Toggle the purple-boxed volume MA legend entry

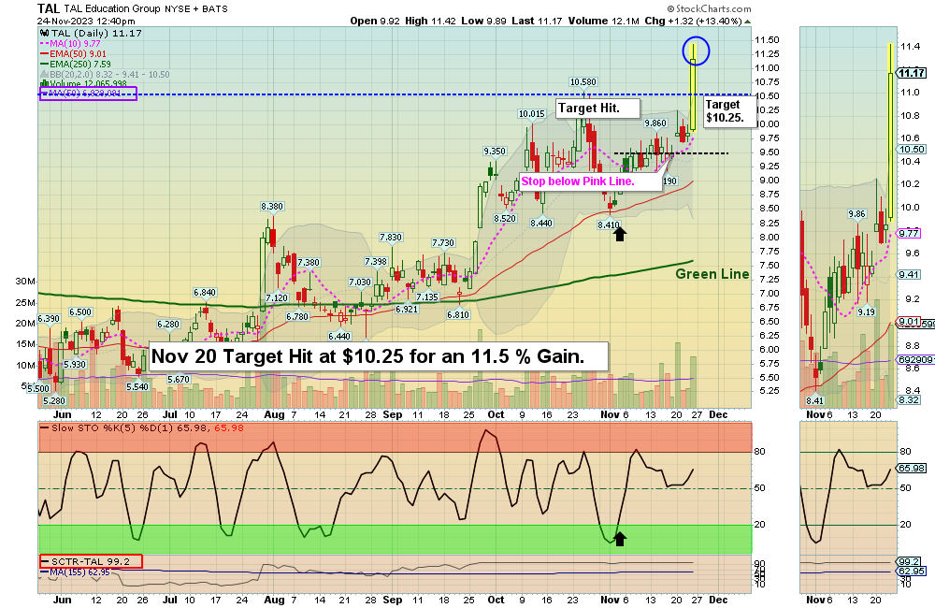[89, 94]
